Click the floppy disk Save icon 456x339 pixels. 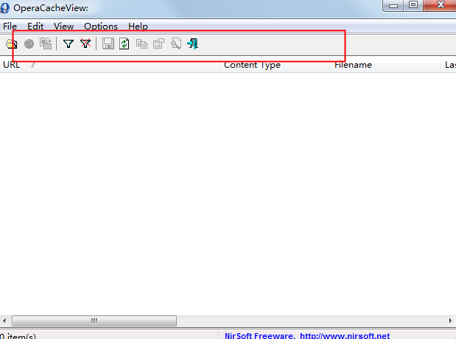(x=108, y=43)
